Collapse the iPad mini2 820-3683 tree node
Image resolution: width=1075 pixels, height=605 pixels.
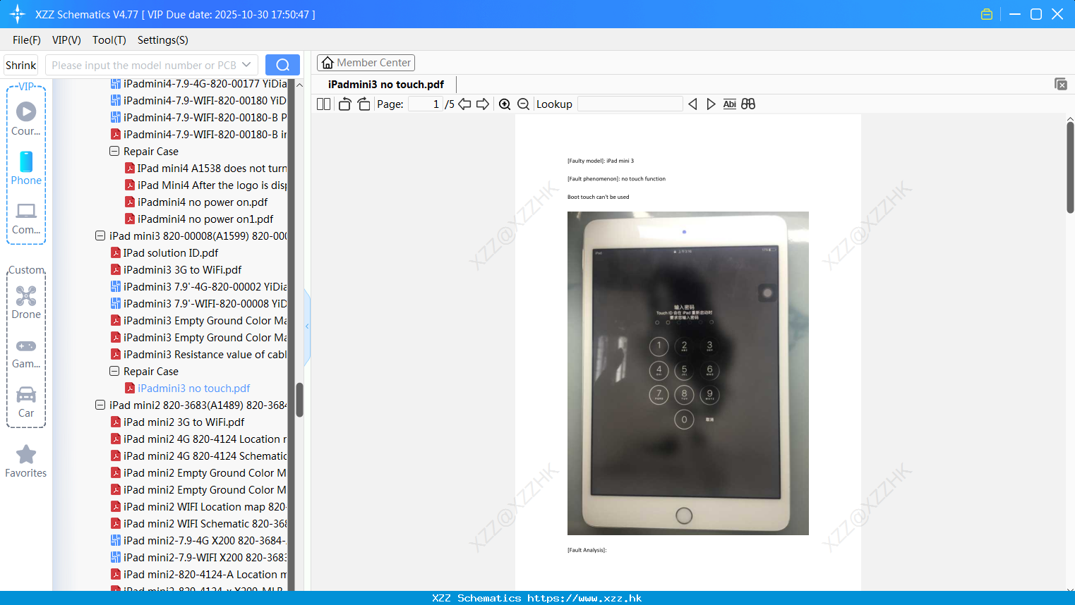click(100, 405)
